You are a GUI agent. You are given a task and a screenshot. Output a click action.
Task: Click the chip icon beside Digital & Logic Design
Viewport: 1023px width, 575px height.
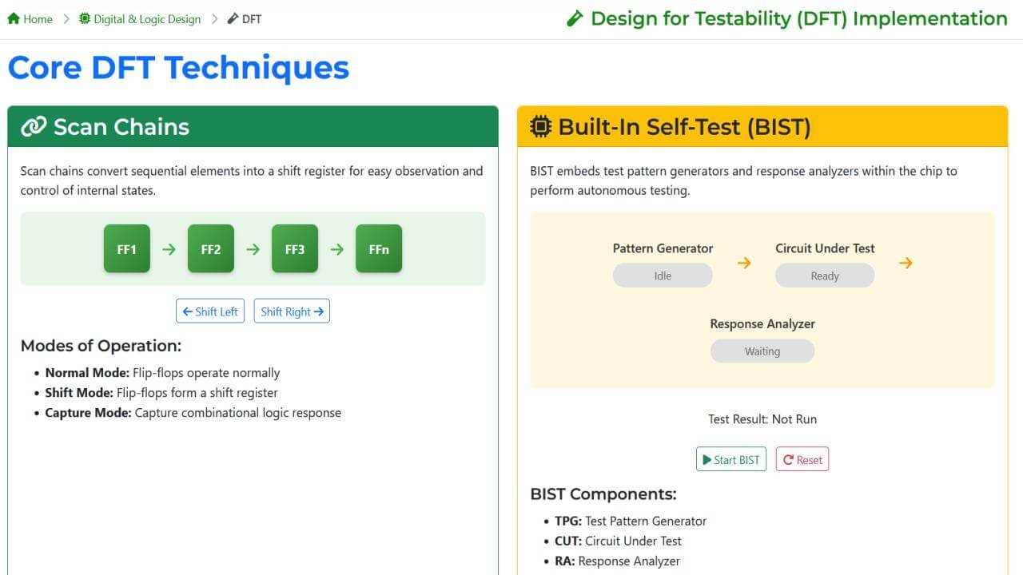point(85,18)
